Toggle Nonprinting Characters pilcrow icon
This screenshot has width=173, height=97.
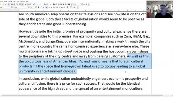pos(64,4)
